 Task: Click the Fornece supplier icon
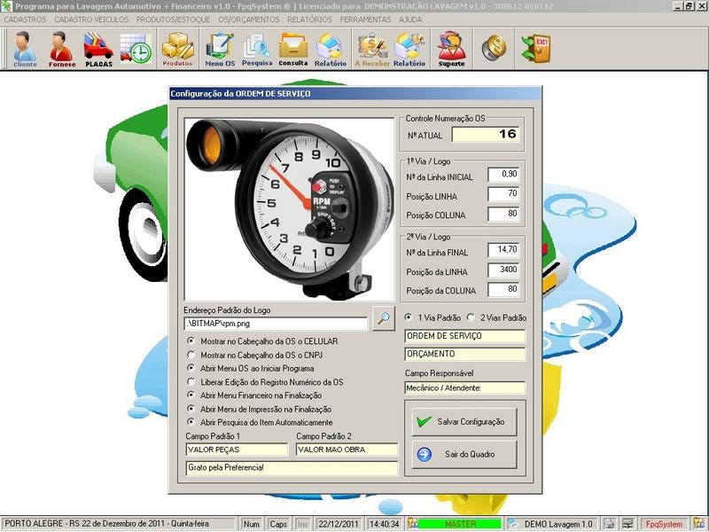[x=62, y=49]
